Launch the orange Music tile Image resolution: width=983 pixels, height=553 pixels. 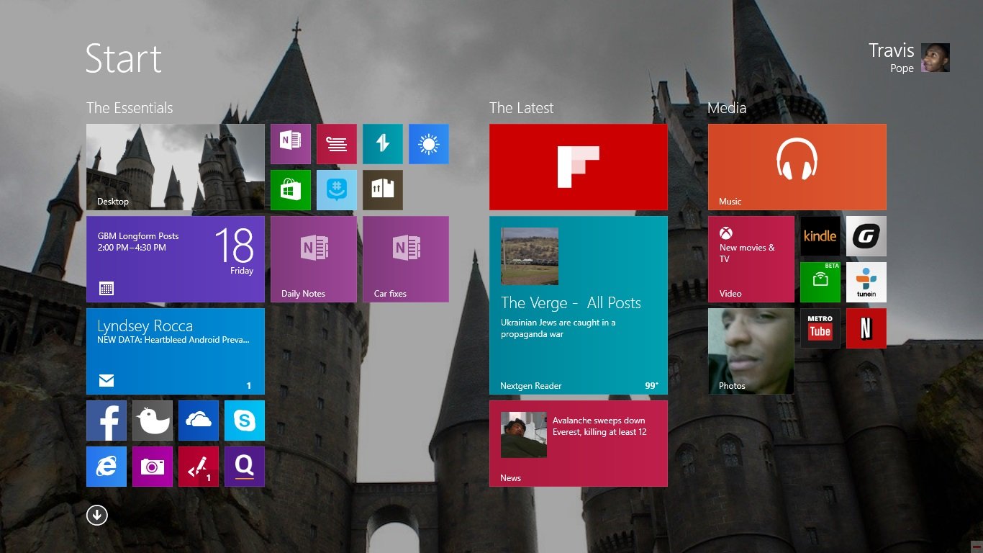(x=797, y=167)
